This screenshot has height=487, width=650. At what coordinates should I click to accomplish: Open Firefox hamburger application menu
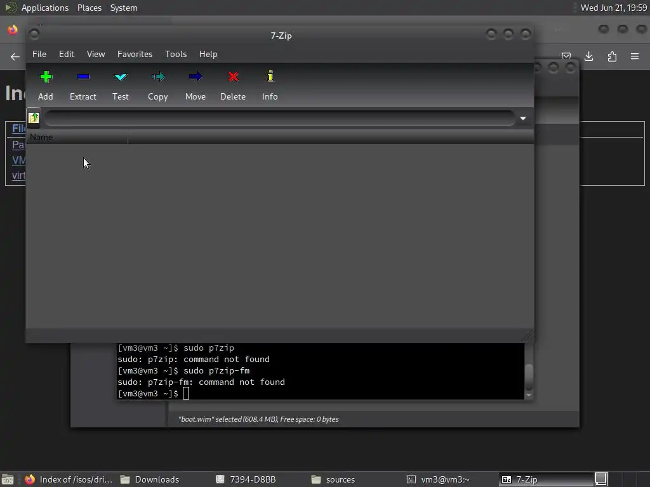point(635,56)
